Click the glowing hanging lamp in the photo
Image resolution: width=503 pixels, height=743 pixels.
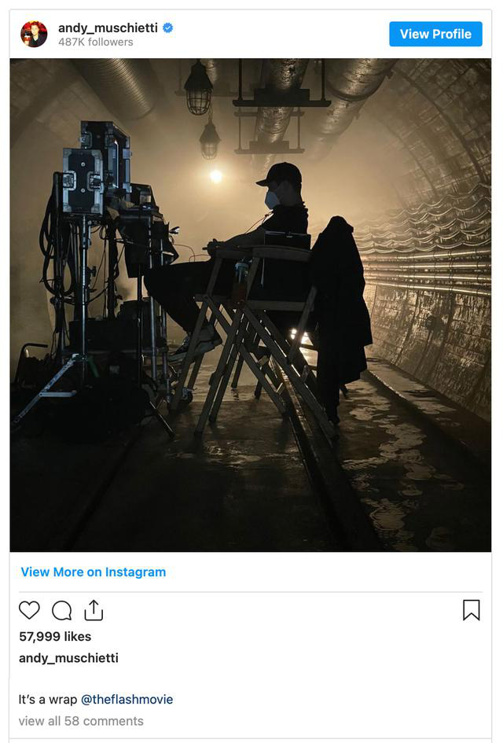pyautogui.click(x=215, y=176)
